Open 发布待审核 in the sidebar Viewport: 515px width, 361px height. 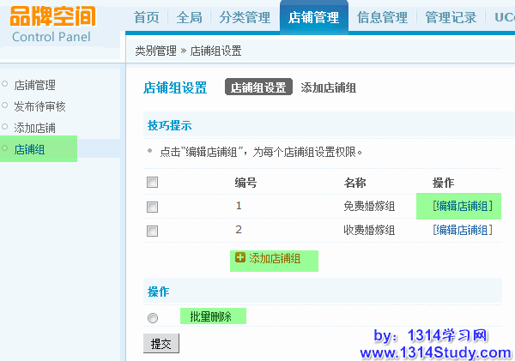pos(39,106)
